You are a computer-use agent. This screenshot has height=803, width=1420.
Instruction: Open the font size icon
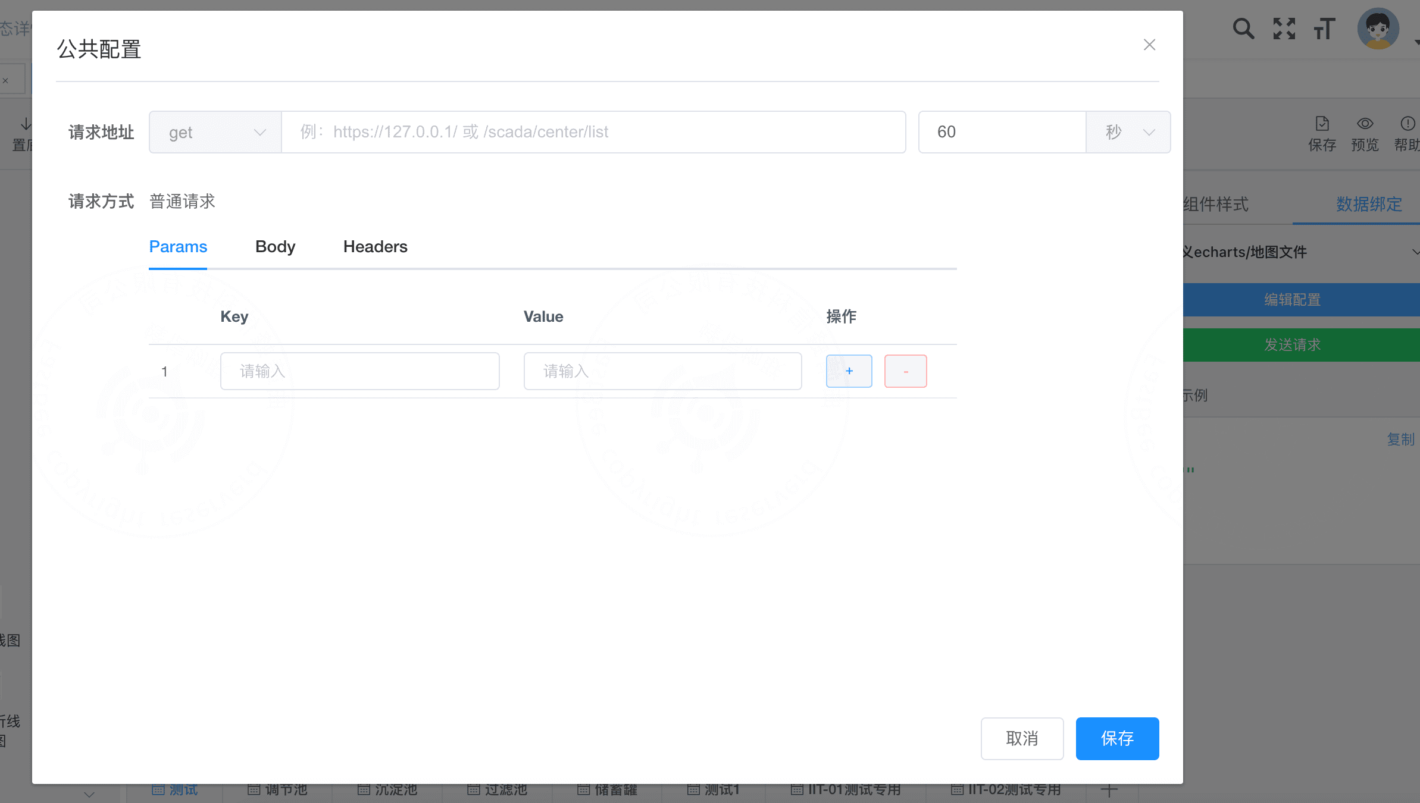[1325, 29]
